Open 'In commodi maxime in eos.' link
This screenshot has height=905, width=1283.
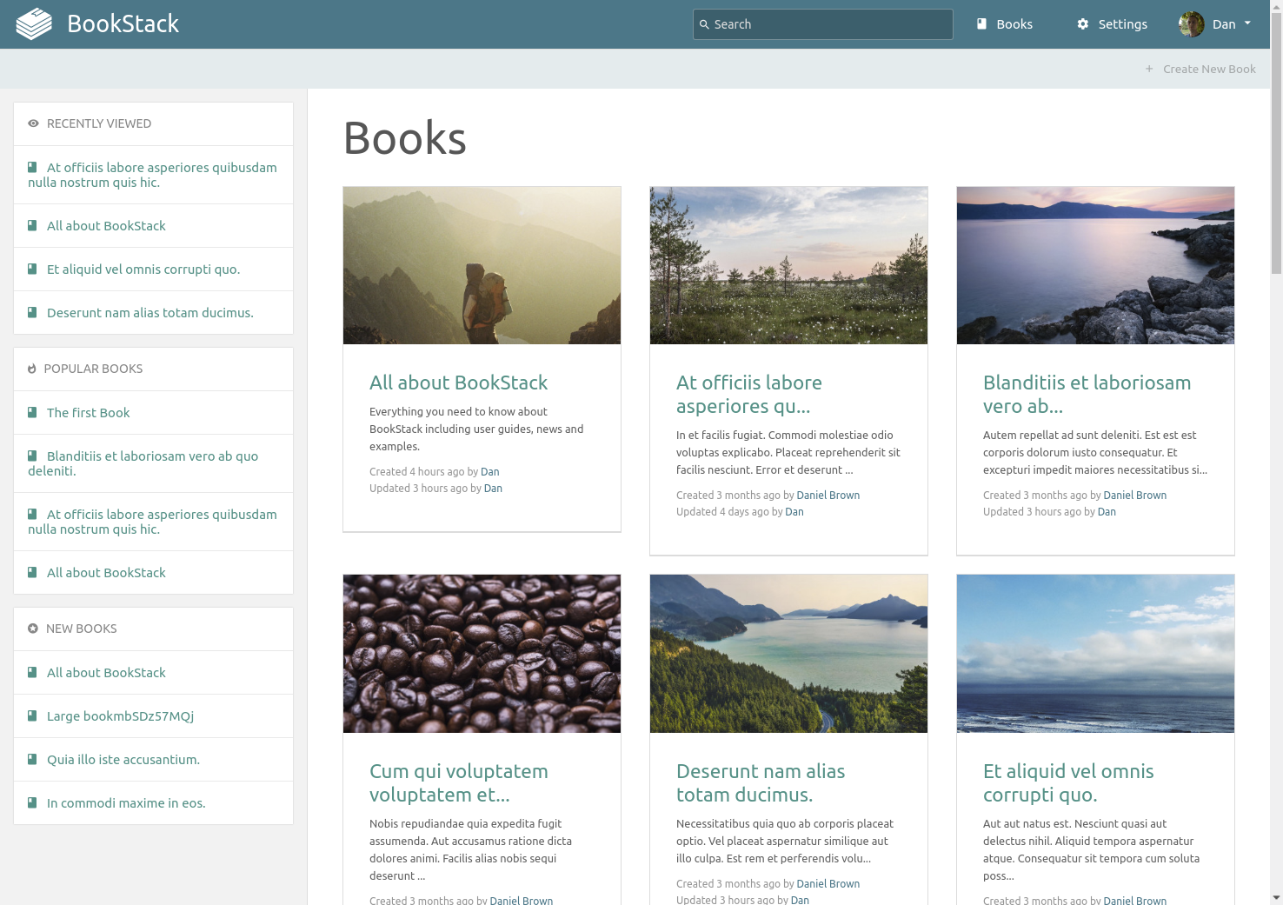pyautogui.click(x=126, y=803)
